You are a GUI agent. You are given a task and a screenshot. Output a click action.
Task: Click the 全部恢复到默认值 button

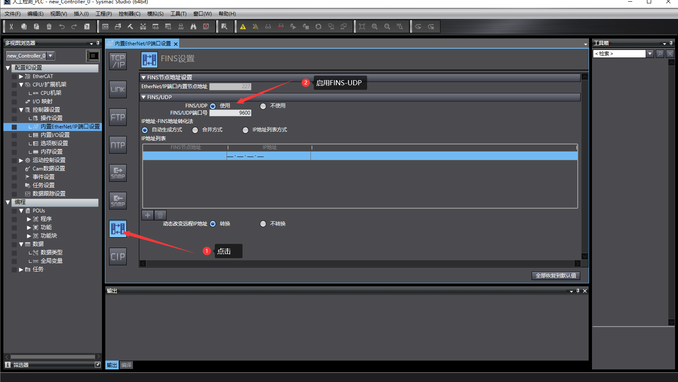pos(555,276)
